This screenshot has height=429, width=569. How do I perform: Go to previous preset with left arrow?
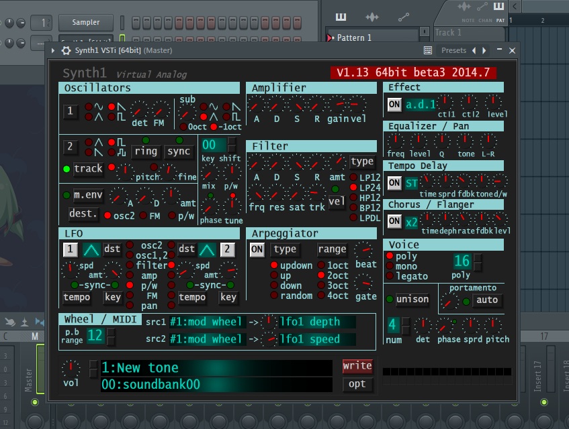click(x=474, y=50)
